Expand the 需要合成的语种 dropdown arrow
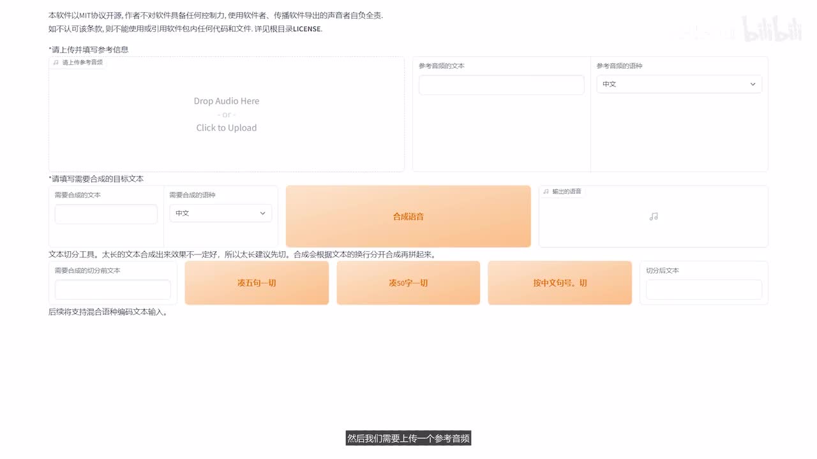This screenshot has width=817, height=459. tap(262, 214)
